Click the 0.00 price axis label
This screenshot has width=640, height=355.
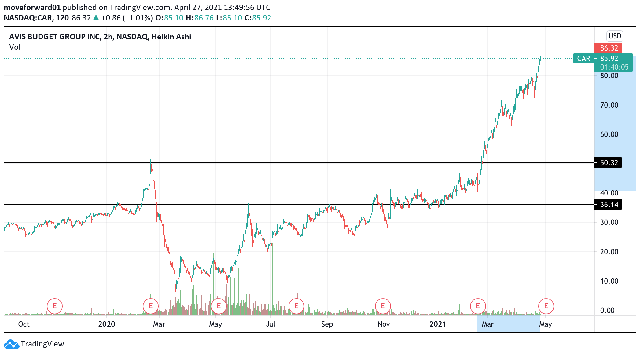point(607,310)
